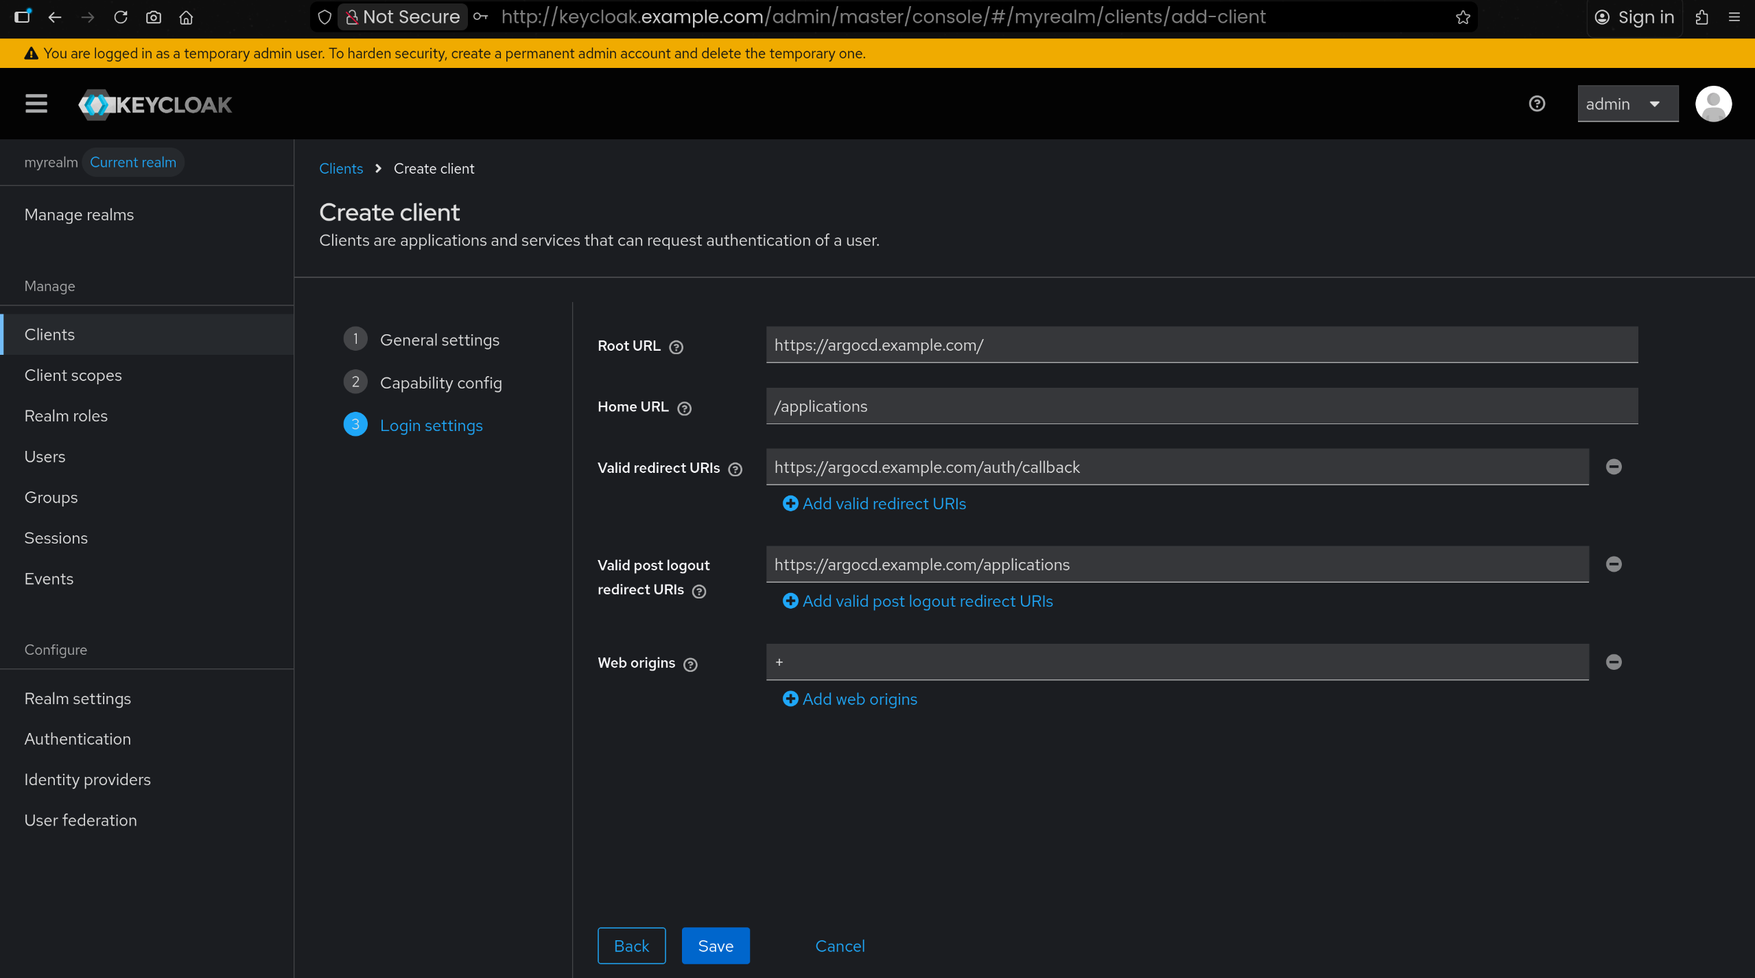Go to the Capability config step
1755x978 pixels.
coord(440,383)
